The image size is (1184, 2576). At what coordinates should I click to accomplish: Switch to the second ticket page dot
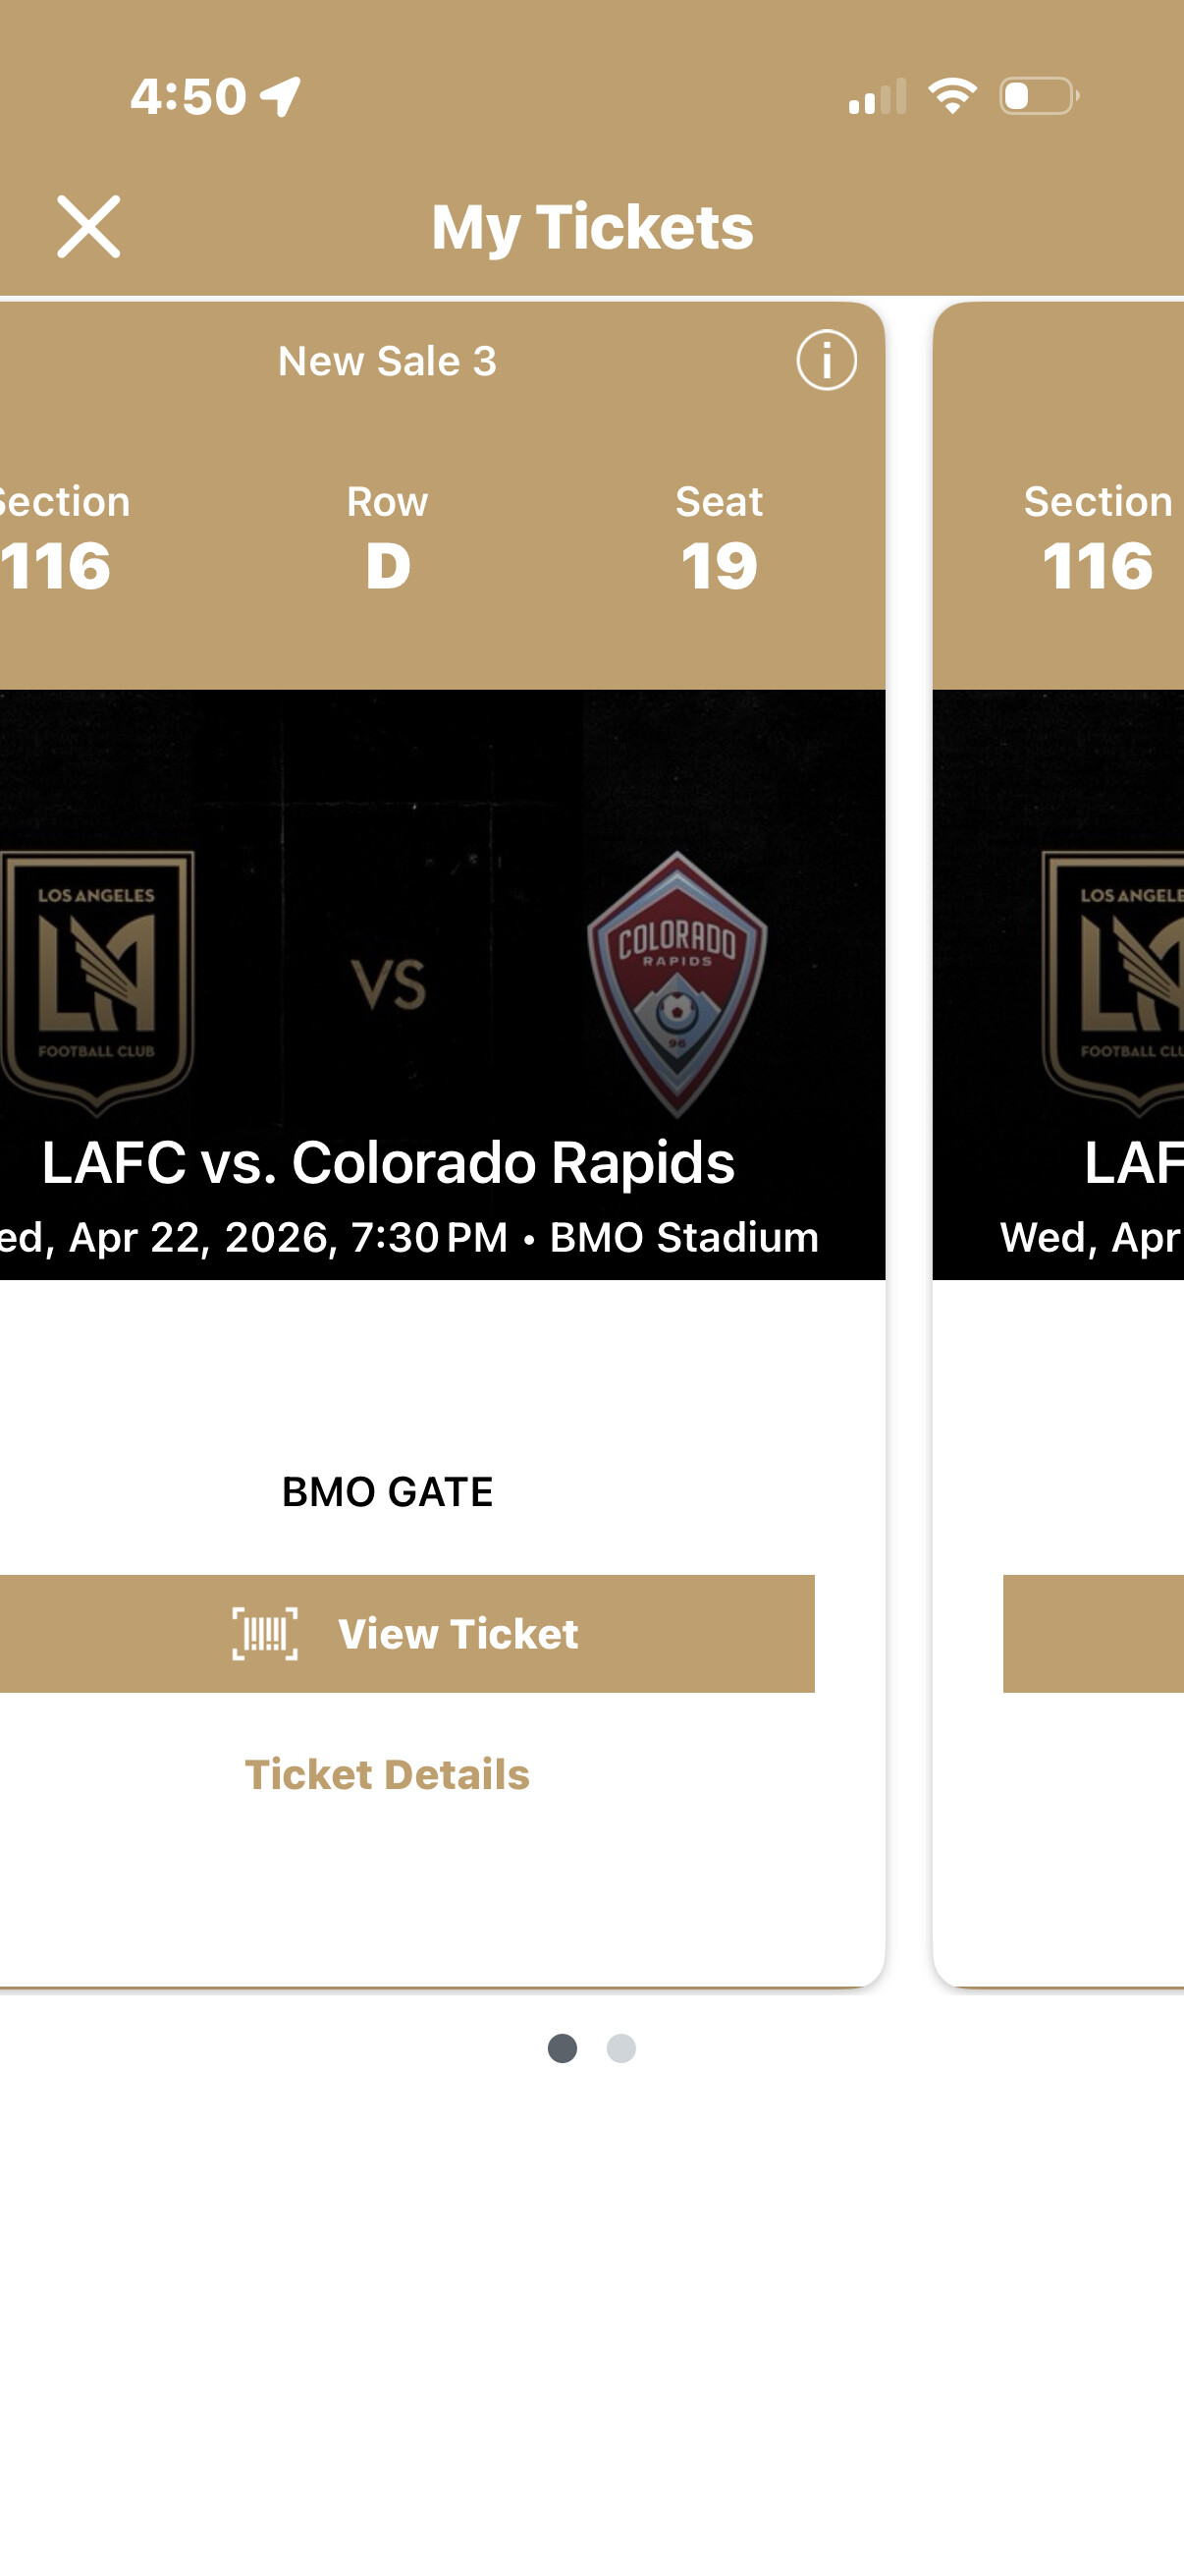click(x=621, y=2049)
